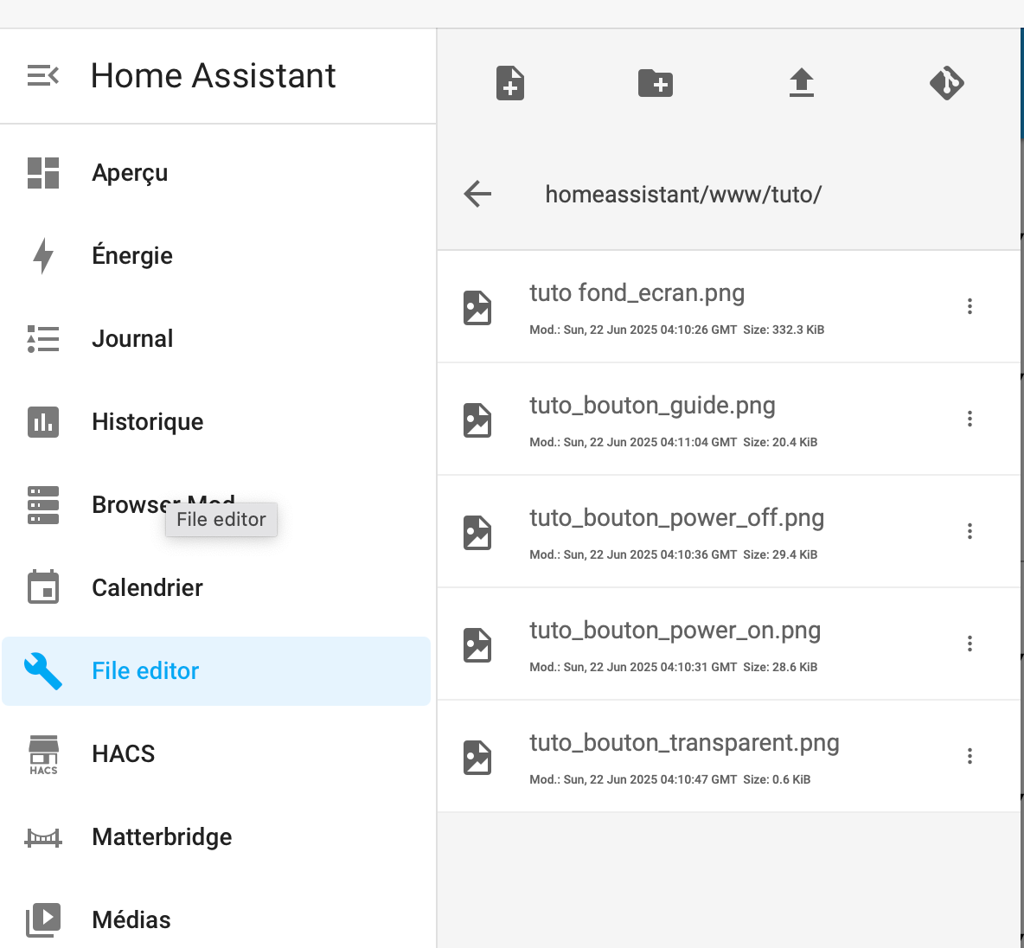Select Calendrier in the sidebar
The height and width of the screenshot is (948, 1024).
point(148,588)
